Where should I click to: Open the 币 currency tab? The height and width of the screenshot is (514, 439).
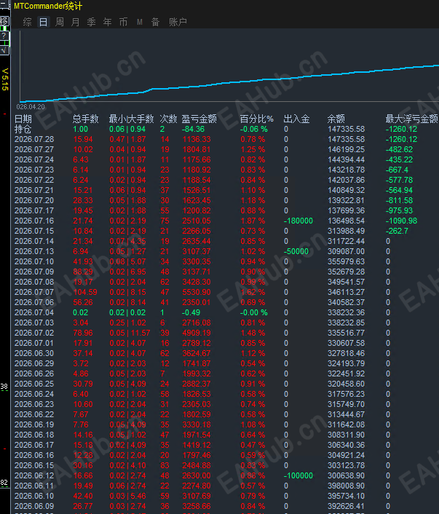[x=123, y=22]
